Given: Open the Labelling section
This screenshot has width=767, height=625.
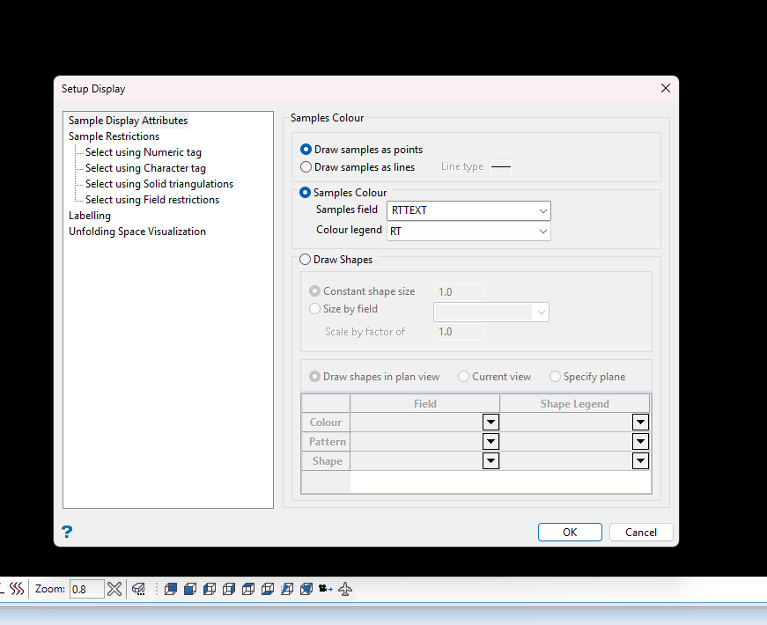Looking at the screenshot, I should [90, 216].
